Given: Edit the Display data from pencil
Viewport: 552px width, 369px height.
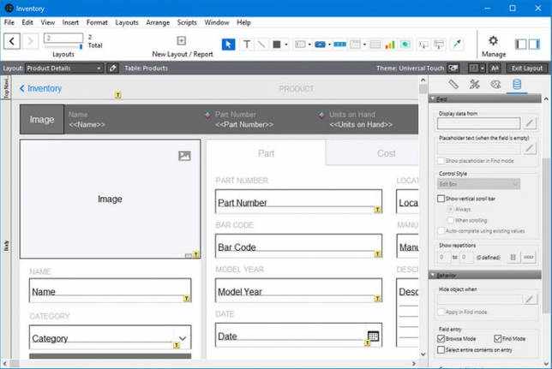Looking at the screenshot, I should [x=530, y=123].
